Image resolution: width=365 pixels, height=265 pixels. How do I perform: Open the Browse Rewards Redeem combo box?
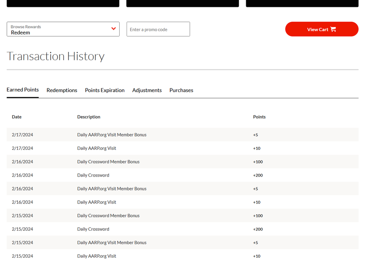click(x=59, y=29)
